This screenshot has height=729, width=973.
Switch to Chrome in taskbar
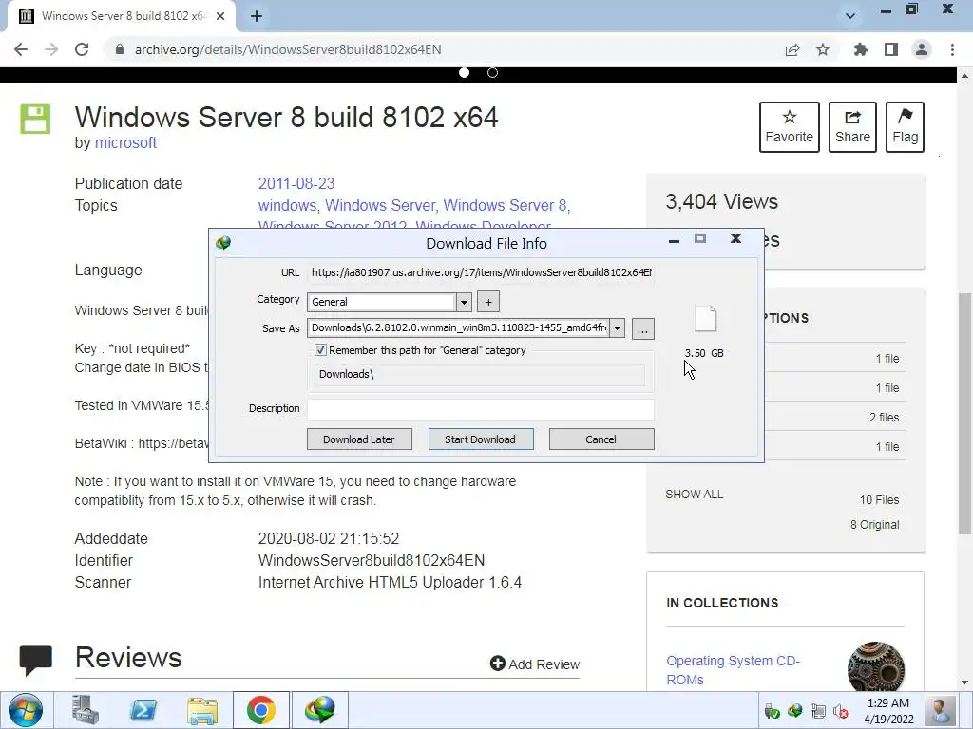(261, 710)
